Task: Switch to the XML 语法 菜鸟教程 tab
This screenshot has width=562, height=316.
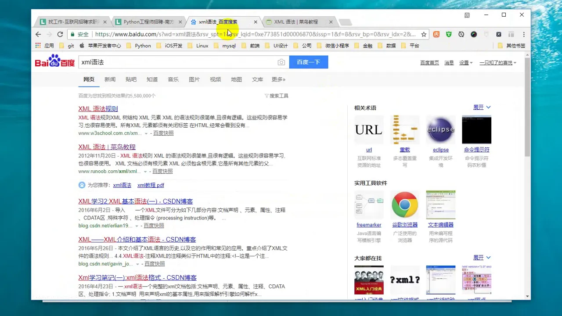Action: pos(299,22)
